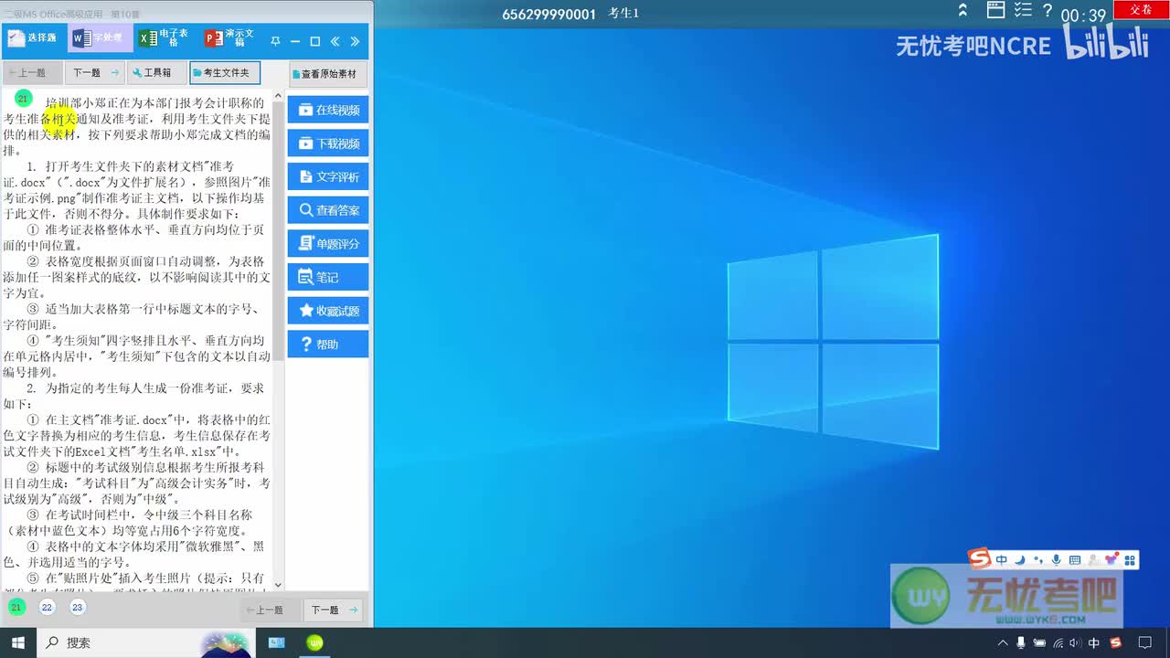The image size is (1170, 658).
Task: Click the microphone voice input on Sogou bar
Action: [x=1057, y=560]
